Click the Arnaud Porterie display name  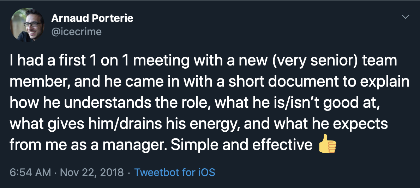pyautogui.click(x=92, y=18)
